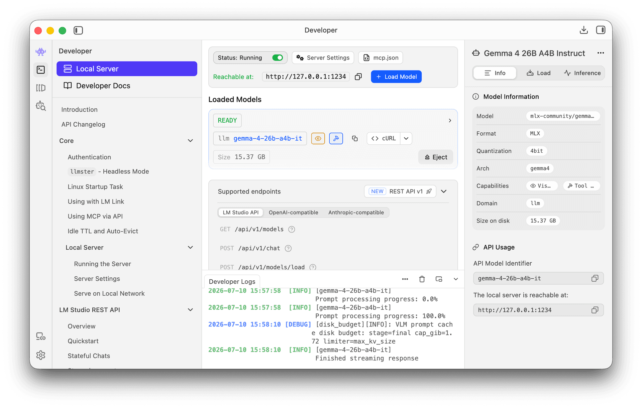Open the NEW REST API v1 link
This screenshot has width=642, height=408.
pyautogui.click(x=400, y=191)
